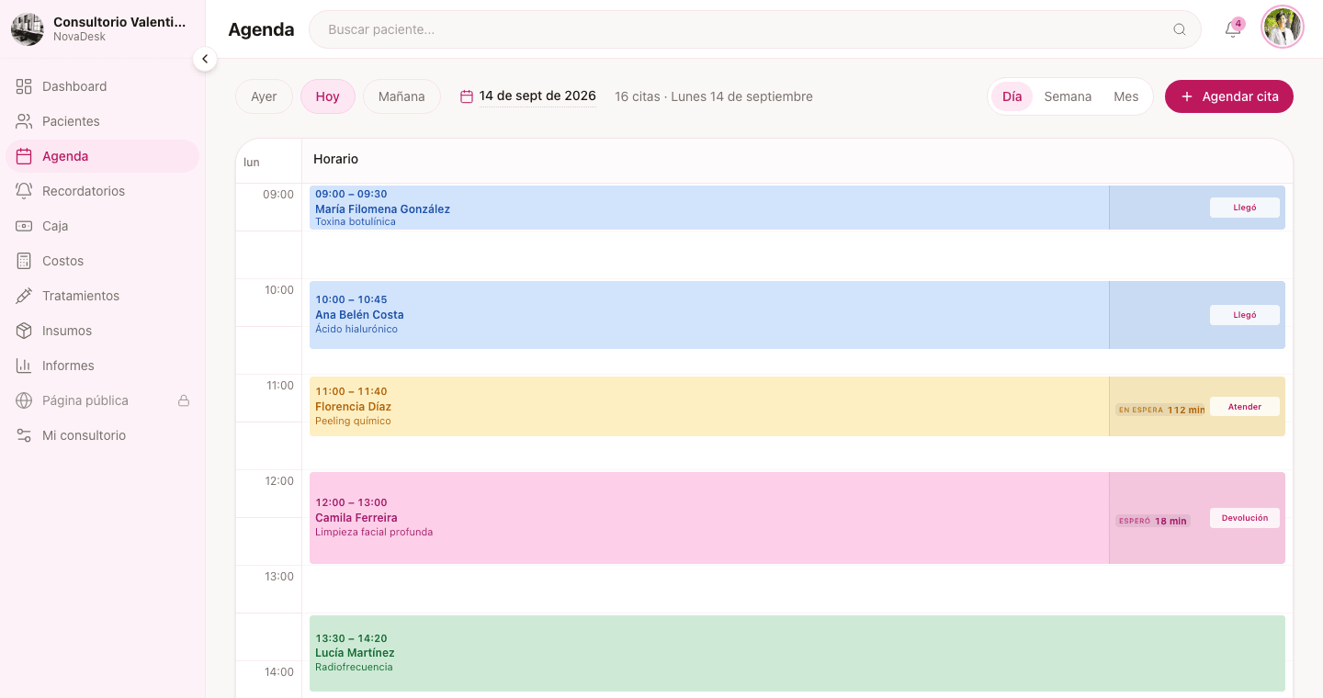This screenshot has width=1323, height=698.
Task: Open the Lucía Martínez Radiofrecuencia appointment
Action: click(x=797, y=653)
